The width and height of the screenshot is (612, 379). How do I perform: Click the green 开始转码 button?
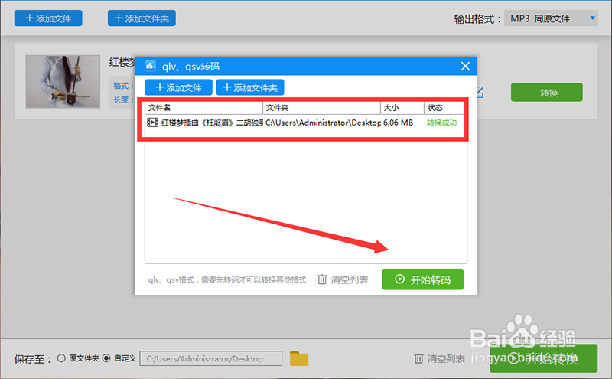423,279
